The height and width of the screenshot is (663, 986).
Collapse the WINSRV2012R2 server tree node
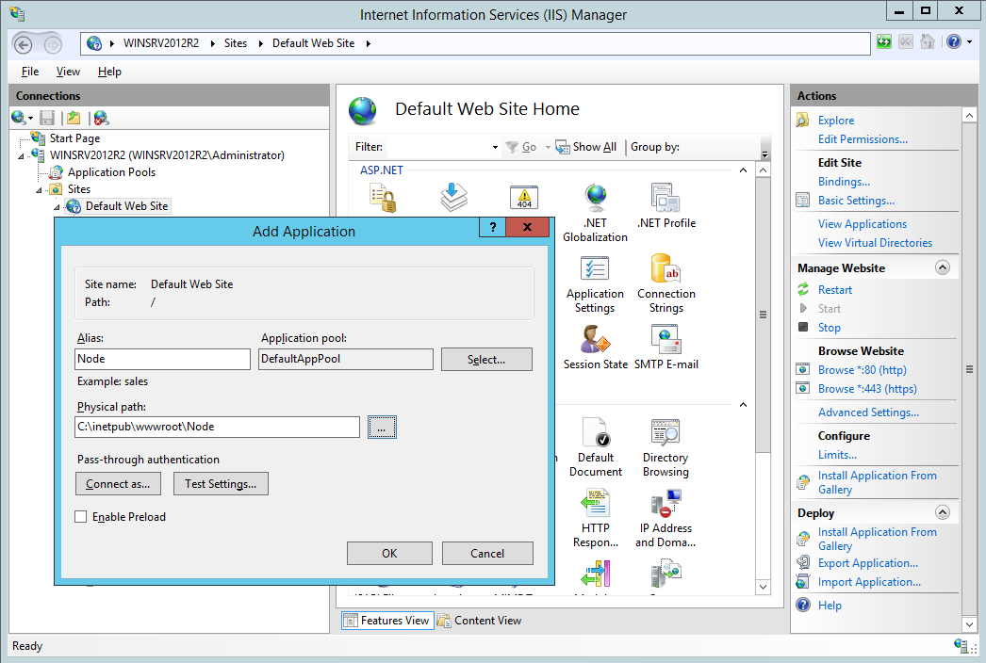click(x=21, y=155)
